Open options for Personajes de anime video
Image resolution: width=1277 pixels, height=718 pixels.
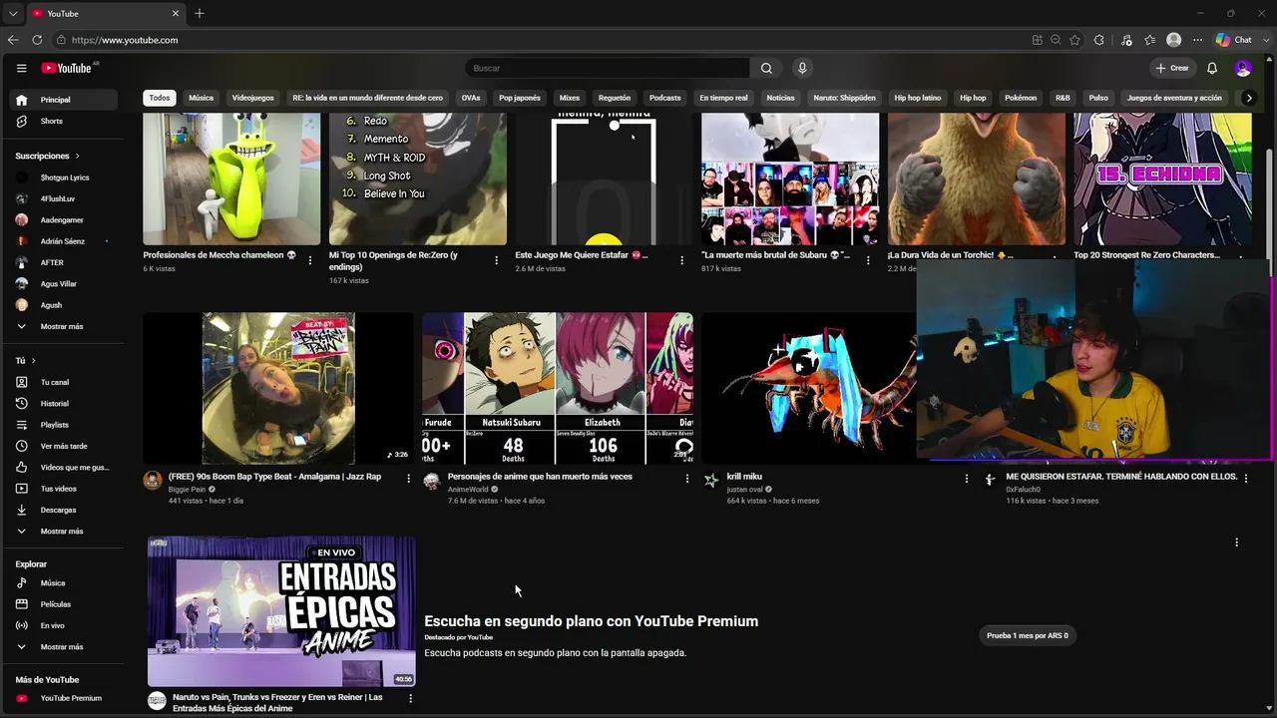tap(686, 479)
